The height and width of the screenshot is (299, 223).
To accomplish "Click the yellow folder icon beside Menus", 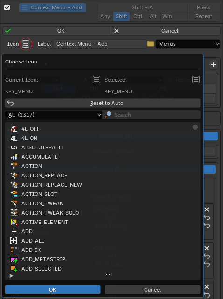I will (x=151, y=44).
